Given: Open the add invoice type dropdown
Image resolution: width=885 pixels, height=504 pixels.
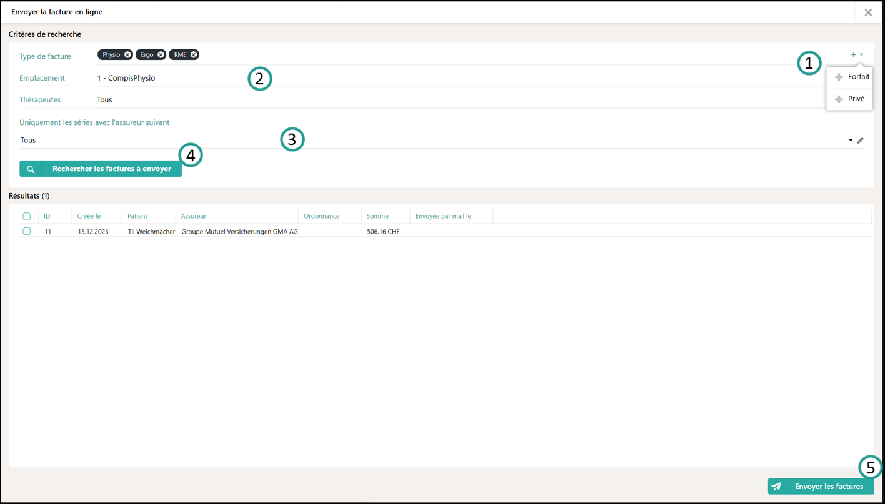Looking at the screenshot, I should (x=857, y=55).
